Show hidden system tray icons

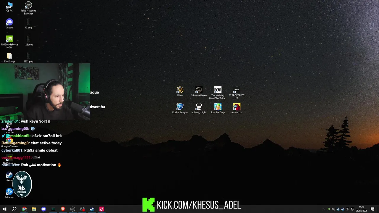coord(324,209)
